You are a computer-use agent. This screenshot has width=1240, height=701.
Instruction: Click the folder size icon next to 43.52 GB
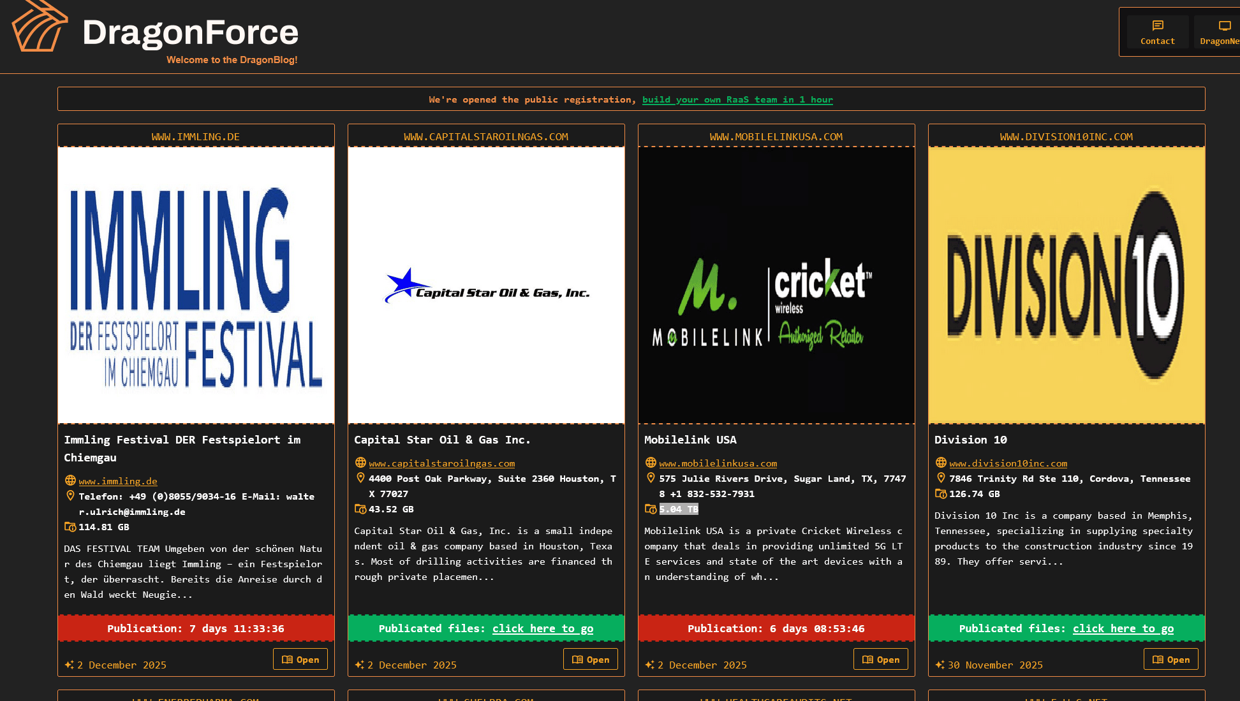coord(360,509)
